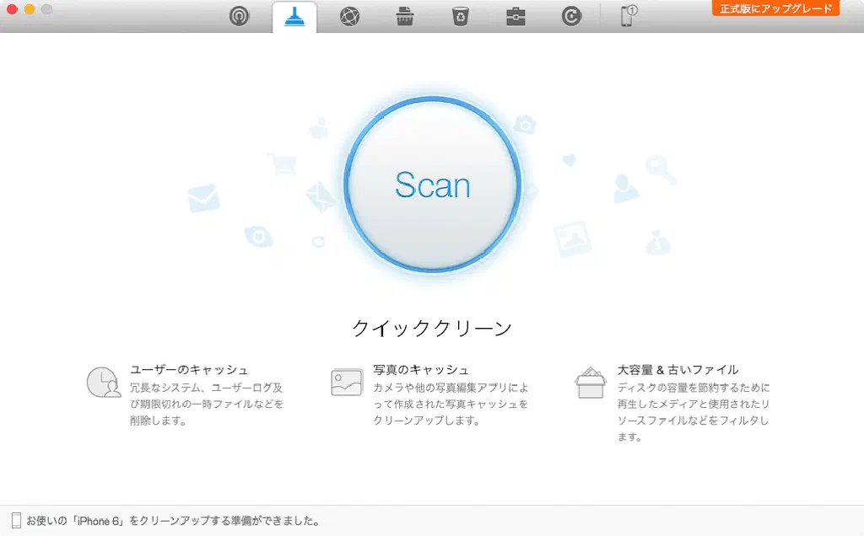Click the small phone icon in status bar

16,521
